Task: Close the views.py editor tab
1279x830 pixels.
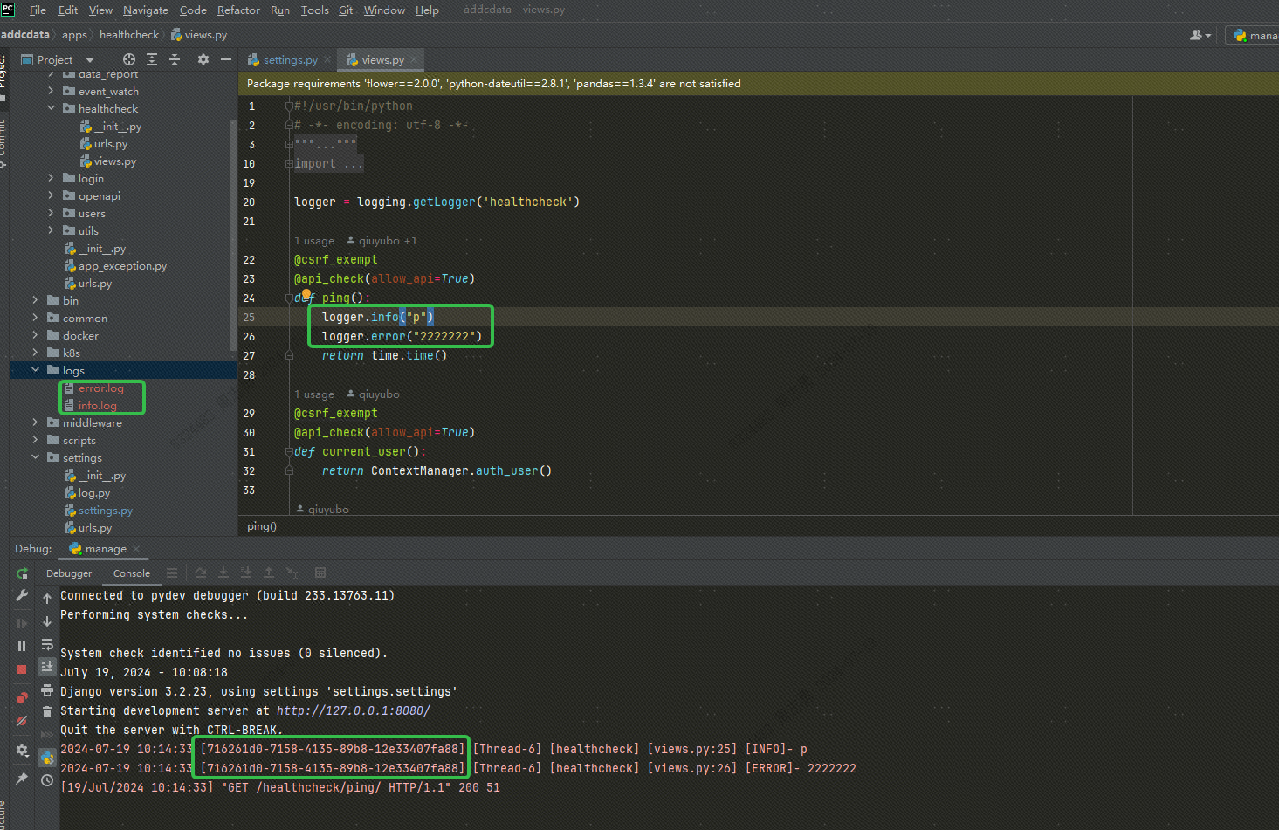Action: (414, 60)
